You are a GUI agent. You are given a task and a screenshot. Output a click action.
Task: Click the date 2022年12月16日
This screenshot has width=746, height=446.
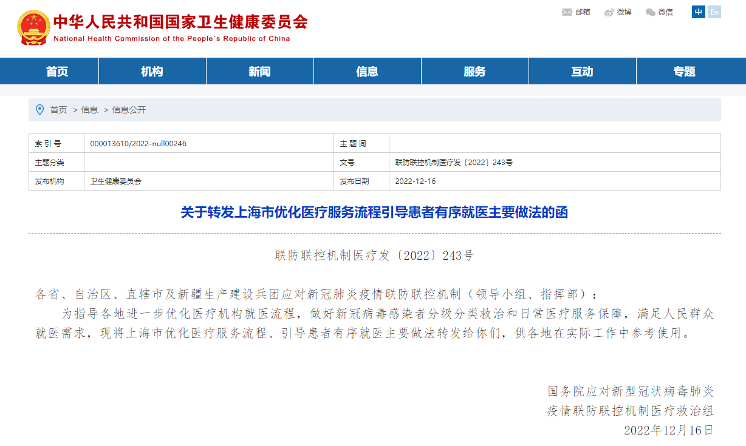click(668, 430)
